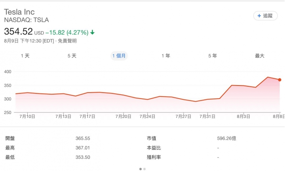Select the 5 天 time range tab
Image resolution: width=285 pixels, height=171 pixels.
[72, 56]
